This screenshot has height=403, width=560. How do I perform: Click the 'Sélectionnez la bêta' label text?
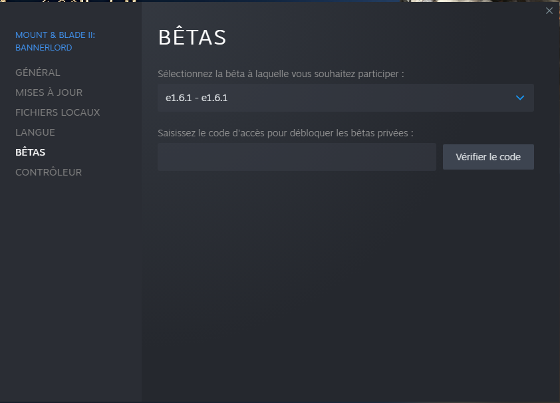tap(281, 74)
